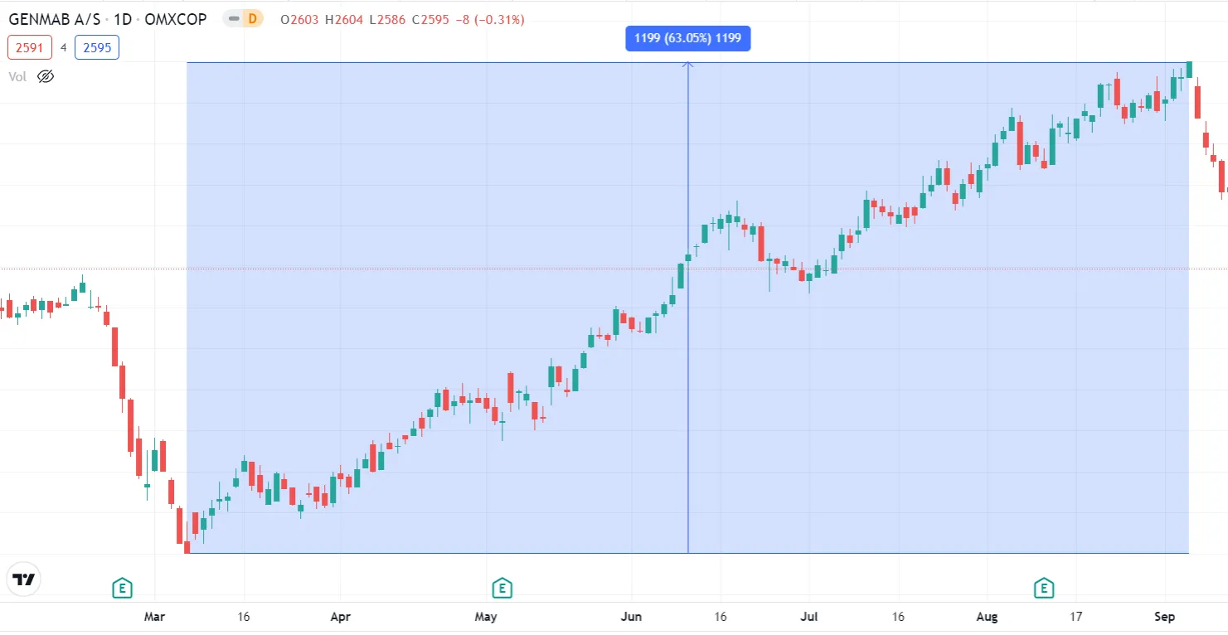1228x635 pixels.
Task: Click the Sep label on time axis
Action: coord(1164,617)
